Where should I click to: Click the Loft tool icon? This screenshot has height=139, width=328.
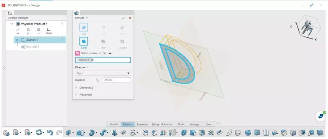pyautogui.click(x=114, y=133)
